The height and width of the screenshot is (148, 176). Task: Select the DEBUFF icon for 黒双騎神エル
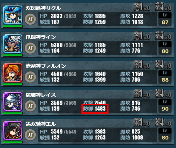159,122
